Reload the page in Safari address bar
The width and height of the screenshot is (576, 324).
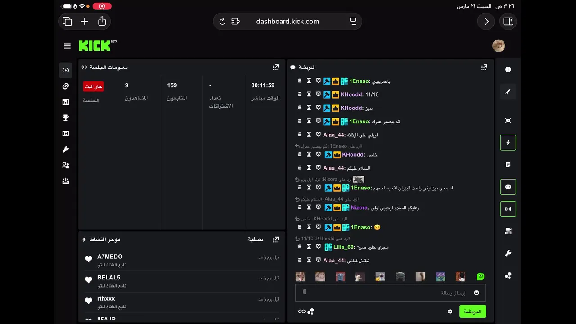pos(222,21)
